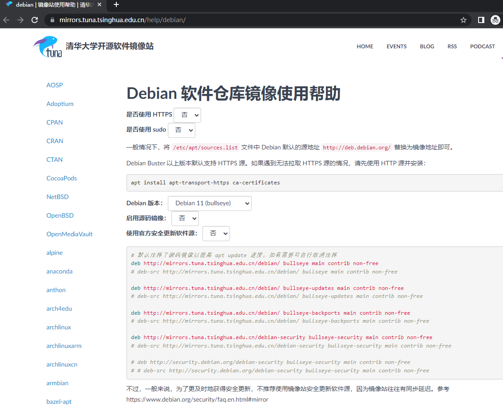Click the 清华大学开源软件镜像站 site title

(110, 46)
